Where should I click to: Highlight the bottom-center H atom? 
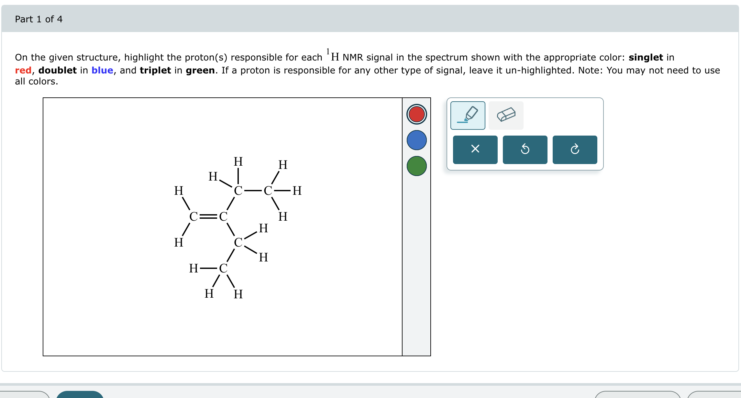238,294
